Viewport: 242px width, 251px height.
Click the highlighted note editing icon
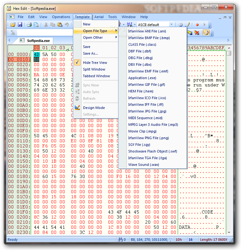tap(206, 33)
